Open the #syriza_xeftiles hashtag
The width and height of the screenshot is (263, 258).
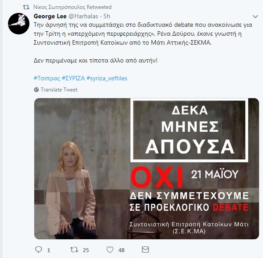[107, 79]
